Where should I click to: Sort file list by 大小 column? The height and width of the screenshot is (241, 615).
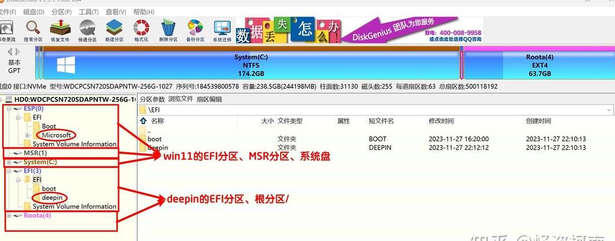pyautogui.click(x=268, y=121)
